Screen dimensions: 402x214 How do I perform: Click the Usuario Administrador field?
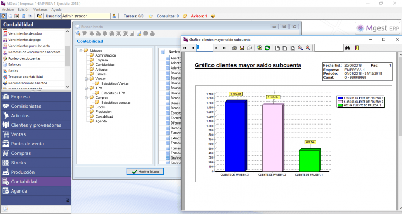[x=86, y=16]
